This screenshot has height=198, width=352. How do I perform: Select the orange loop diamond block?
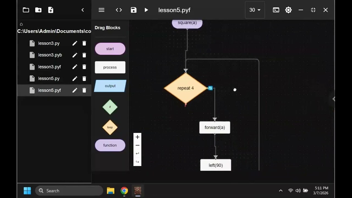[110, 127]
